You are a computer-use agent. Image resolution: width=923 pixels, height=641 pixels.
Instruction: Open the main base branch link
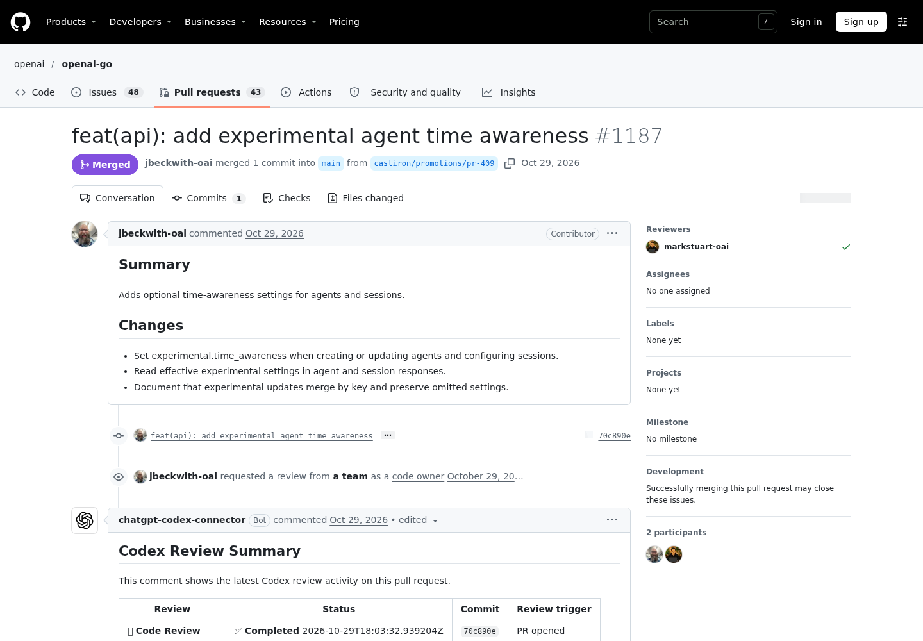click(331, 163)
